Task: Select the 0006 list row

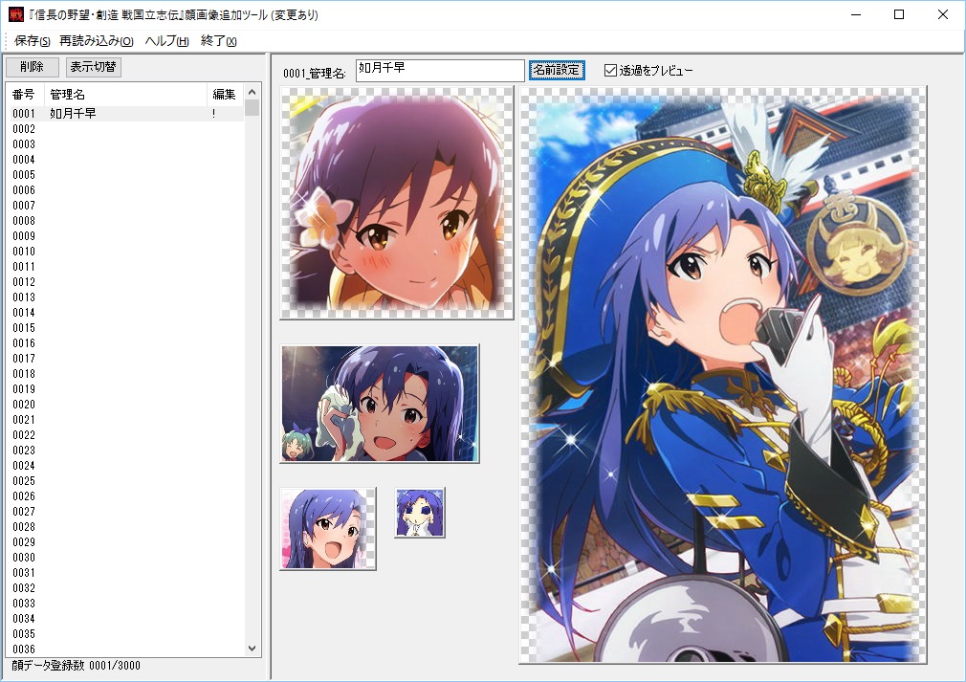Action: 125,190
